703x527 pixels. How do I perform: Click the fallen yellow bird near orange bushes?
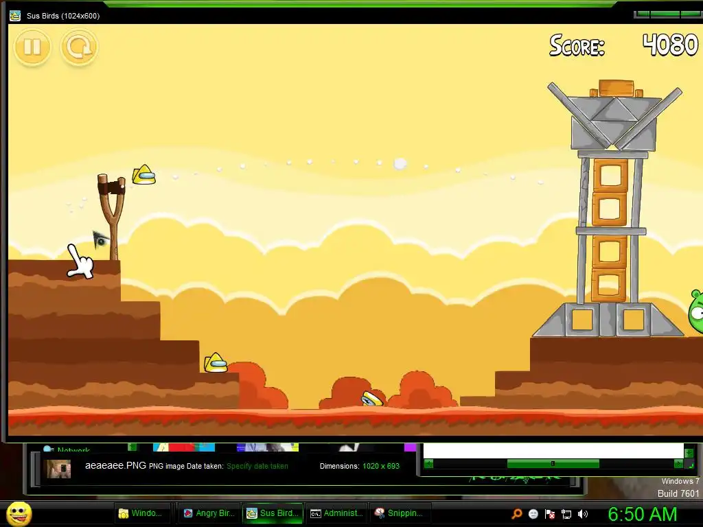tap(373, 399)
